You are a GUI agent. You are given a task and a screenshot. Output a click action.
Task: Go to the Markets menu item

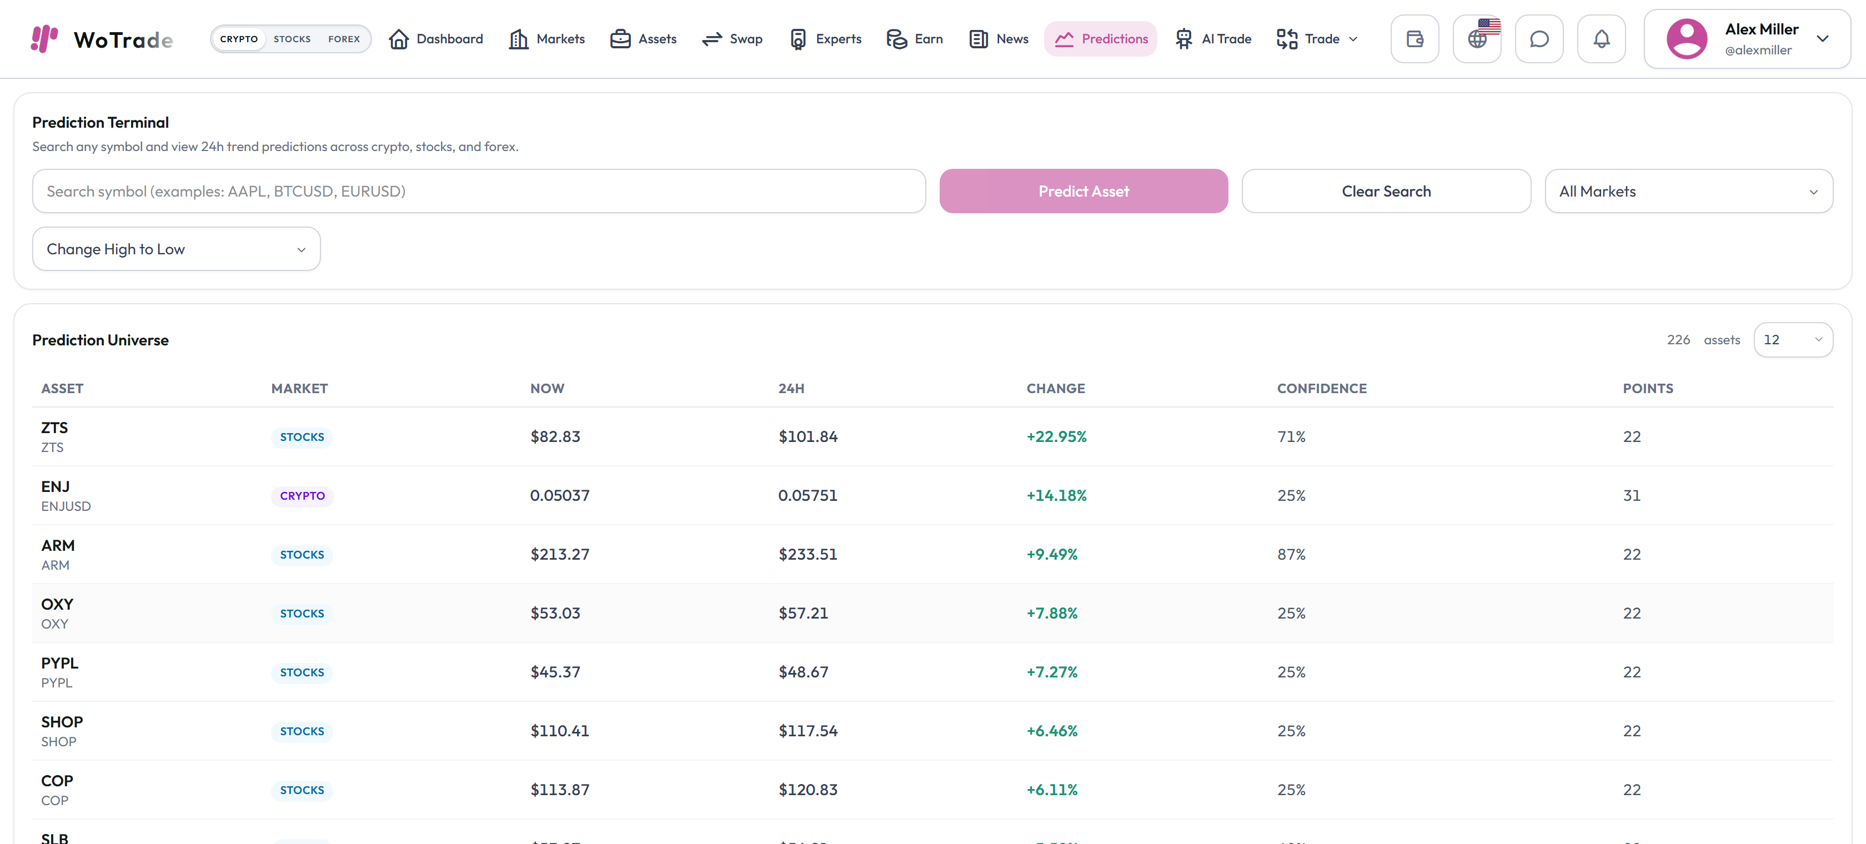[547, 39]
